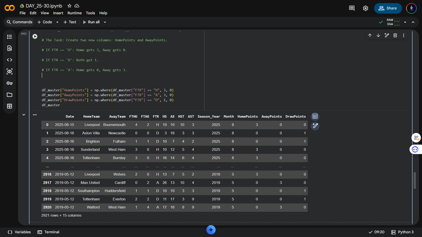Move cell up with arrow icon
422x237 pixels.
pyautogui.click(x=370, y=35)
